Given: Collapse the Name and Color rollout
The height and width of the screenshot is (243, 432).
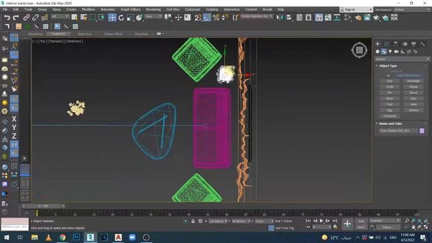Looking at the screenshot, I should point(390,124).
